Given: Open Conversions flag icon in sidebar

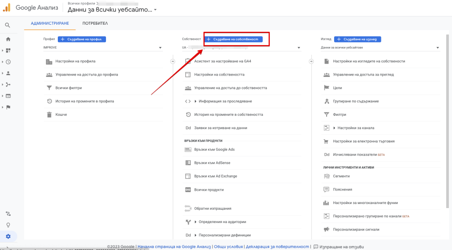Looking at the screenshot, I should click(x=8, y=107).
